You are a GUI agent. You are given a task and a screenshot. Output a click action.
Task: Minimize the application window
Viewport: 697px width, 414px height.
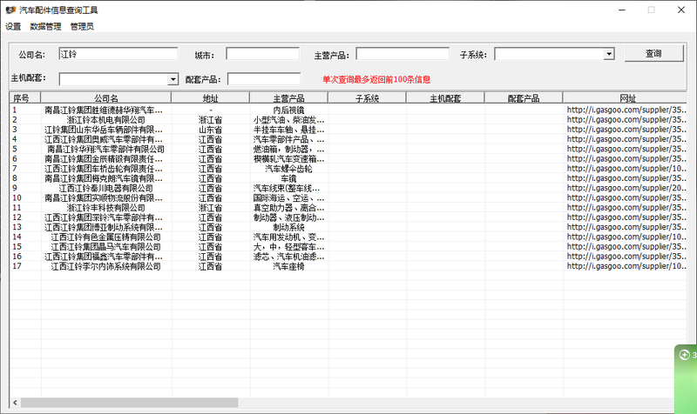pos(622,10)
